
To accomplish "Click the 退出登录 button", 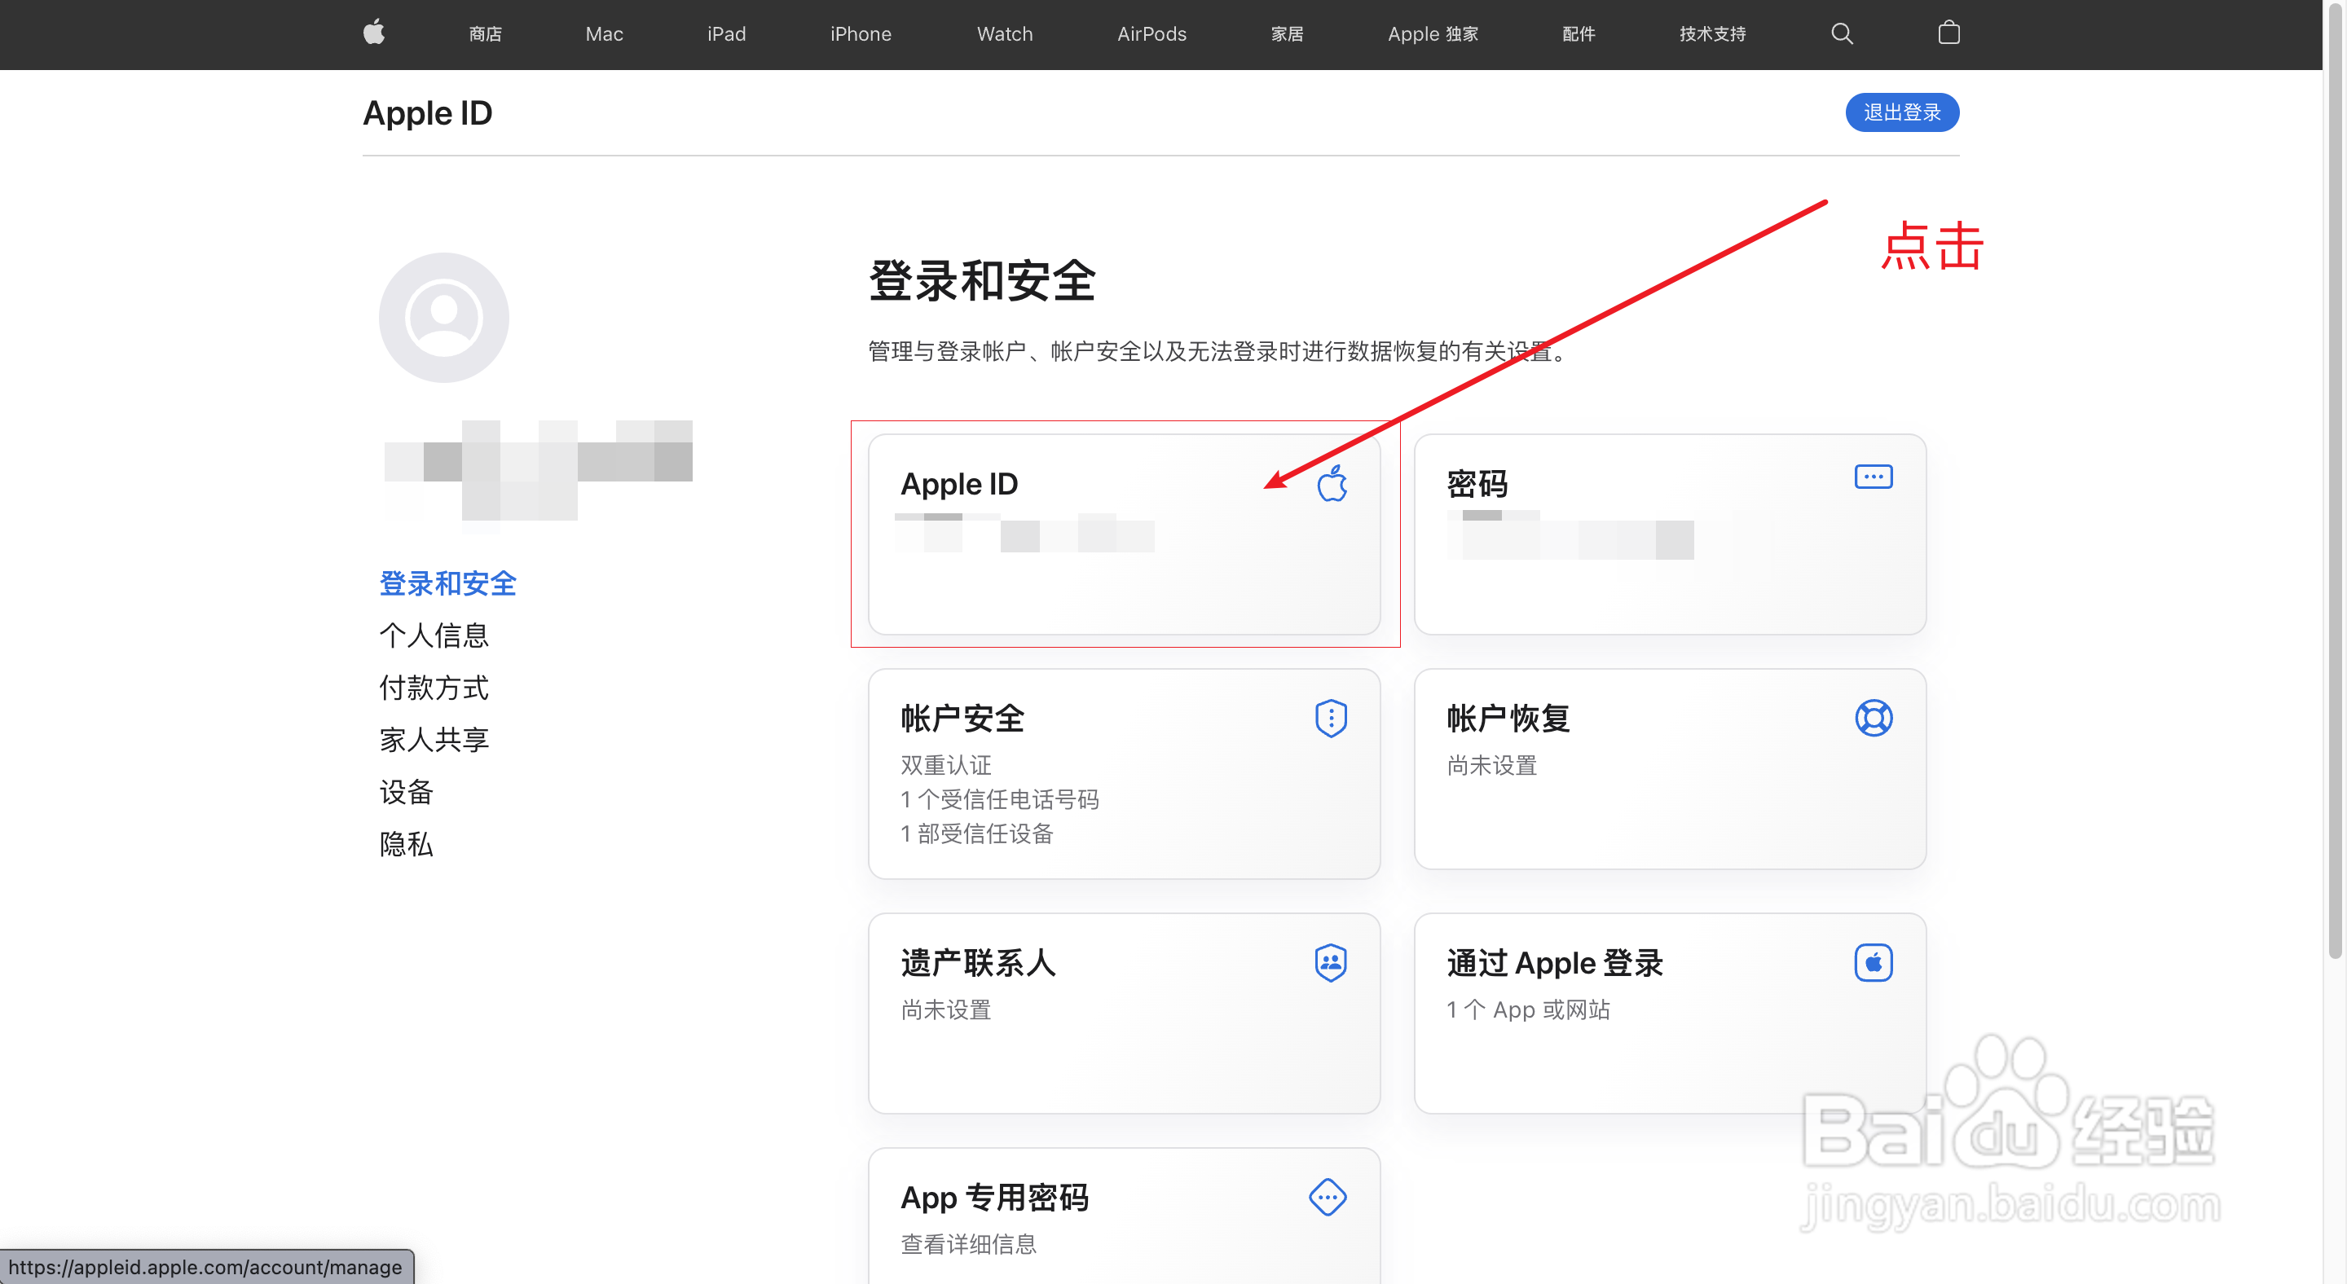I will (1901, 112).
